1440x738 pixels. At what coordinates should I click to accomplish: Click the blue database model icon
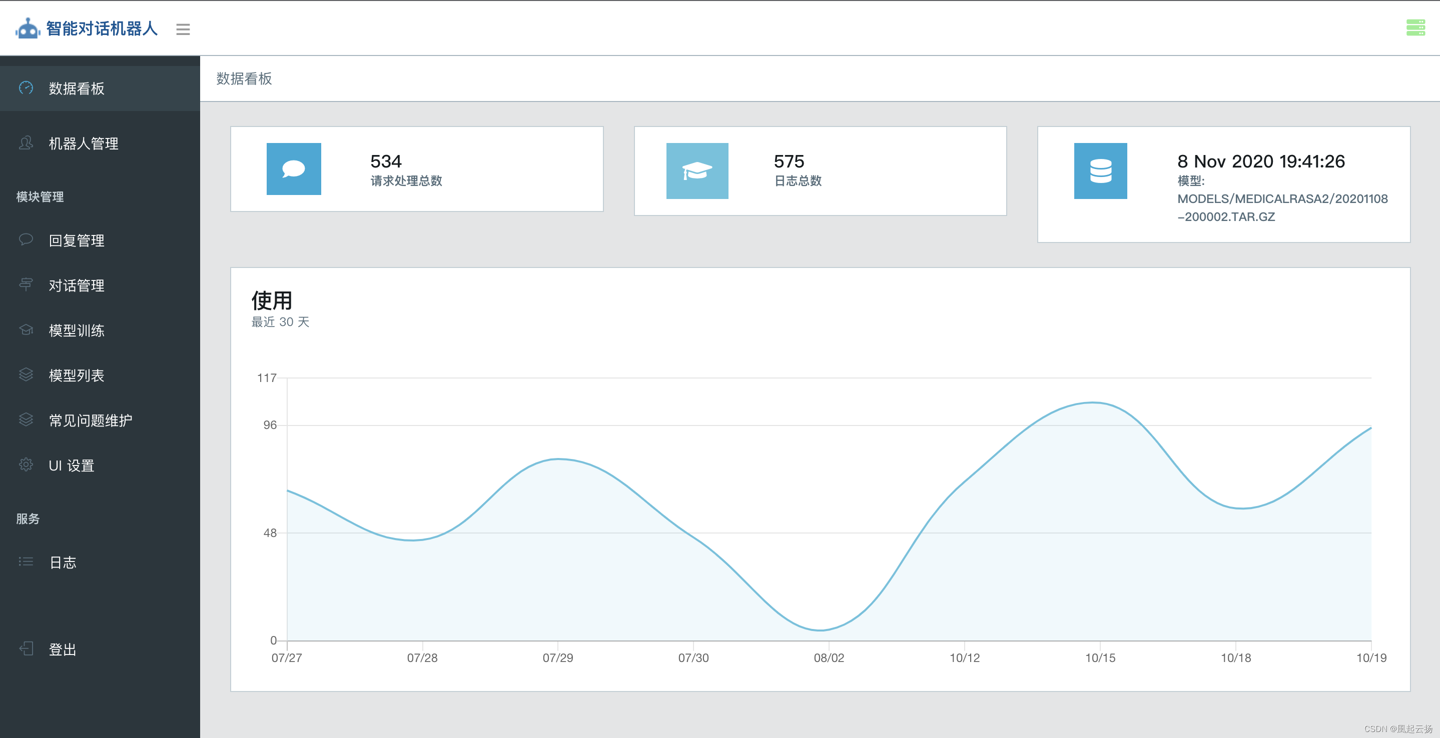1100,170
